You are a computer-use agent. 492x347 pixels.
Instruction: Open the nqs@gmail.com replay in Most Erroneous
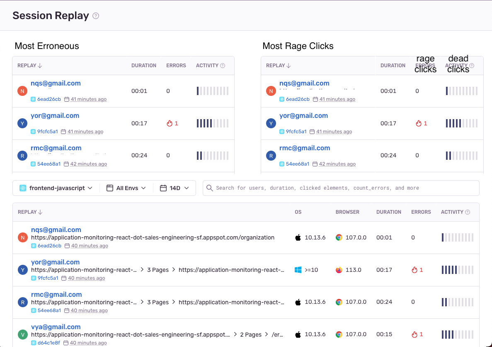(x=56, y=83)
